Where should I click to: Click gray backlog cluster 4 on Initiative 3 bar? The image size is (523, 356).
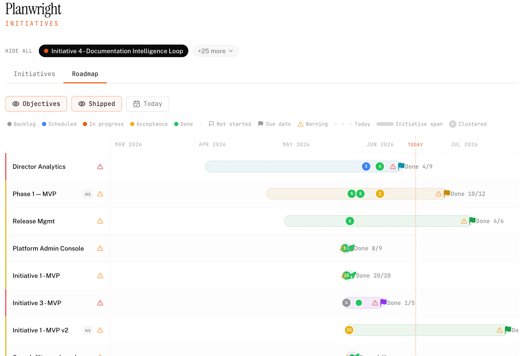click(346, 303)
